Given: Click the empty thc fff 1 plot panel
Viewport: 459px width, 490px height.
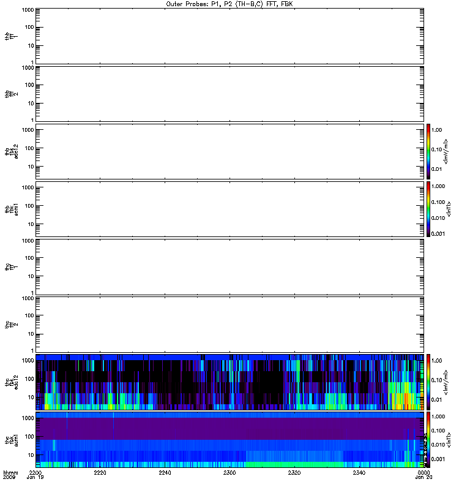Looking at the screenshot, I should coord(230,267).
